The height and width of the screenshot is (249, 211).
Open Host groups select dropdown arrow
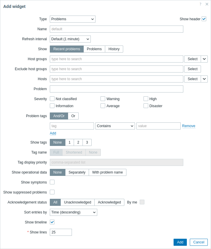[x=204, y=59]
